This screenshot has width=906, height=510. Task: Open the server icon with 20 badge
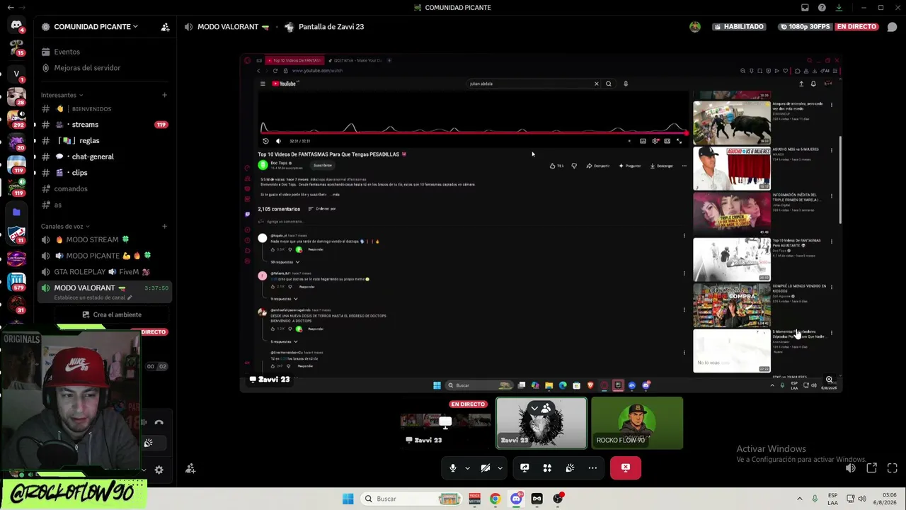(16, 142)
